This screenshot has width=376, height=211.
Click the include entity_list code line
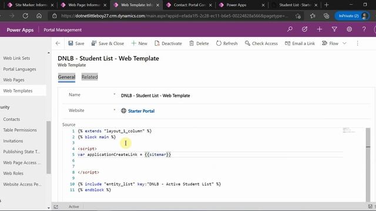pyautogui.click(x=149, y=184)
